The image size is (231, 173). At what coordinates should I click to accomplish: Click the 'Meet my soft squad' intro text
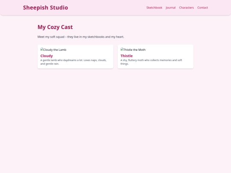click(x=81, y=37)
